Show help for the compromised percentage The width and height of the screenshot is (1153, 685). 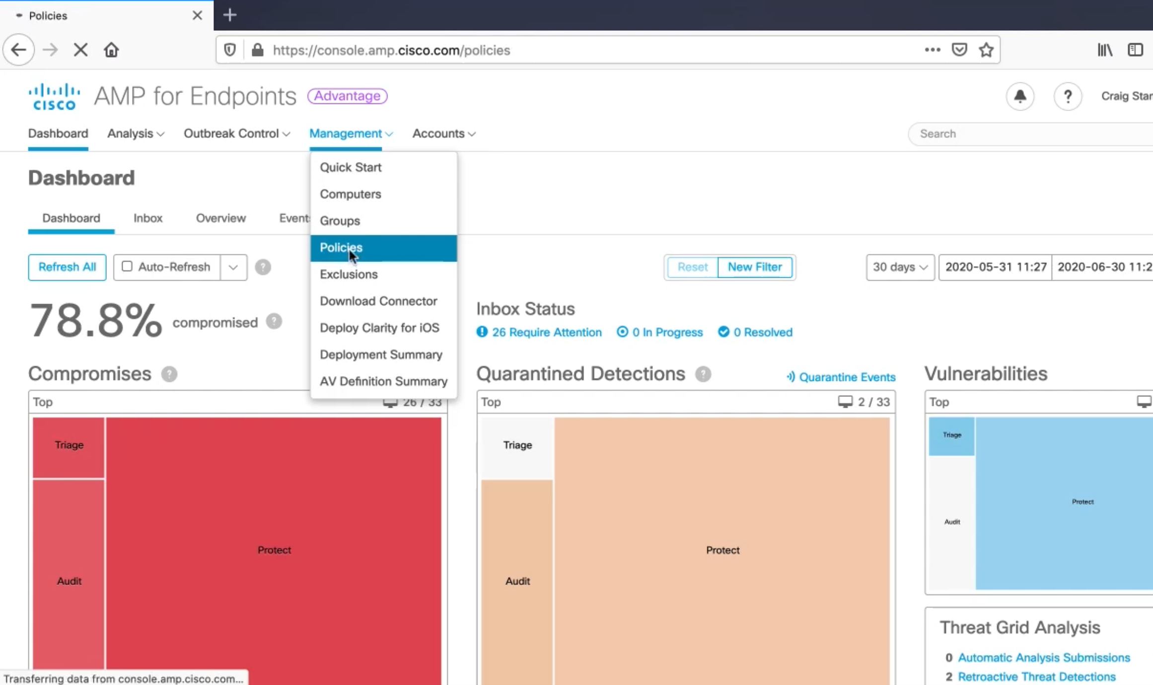[274, 321]
